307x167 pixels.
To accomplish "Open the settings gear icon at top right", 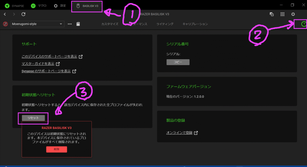I will click(293, 14).
